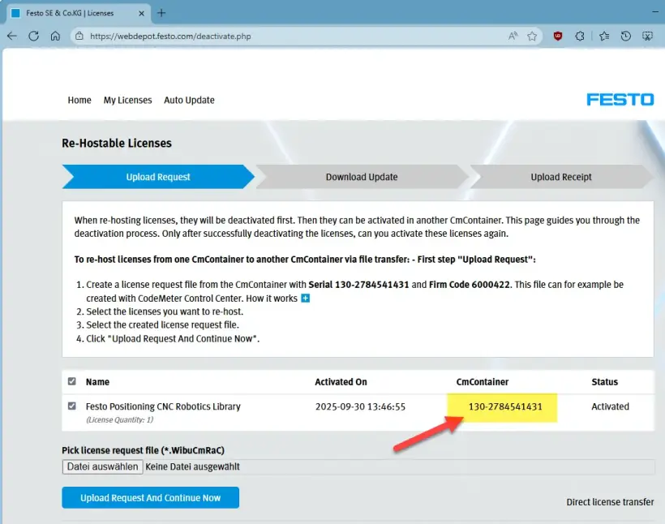
Task: Open the 'How it works' blue plus icon
Action: pyautogui.click(x=307, y=298)
